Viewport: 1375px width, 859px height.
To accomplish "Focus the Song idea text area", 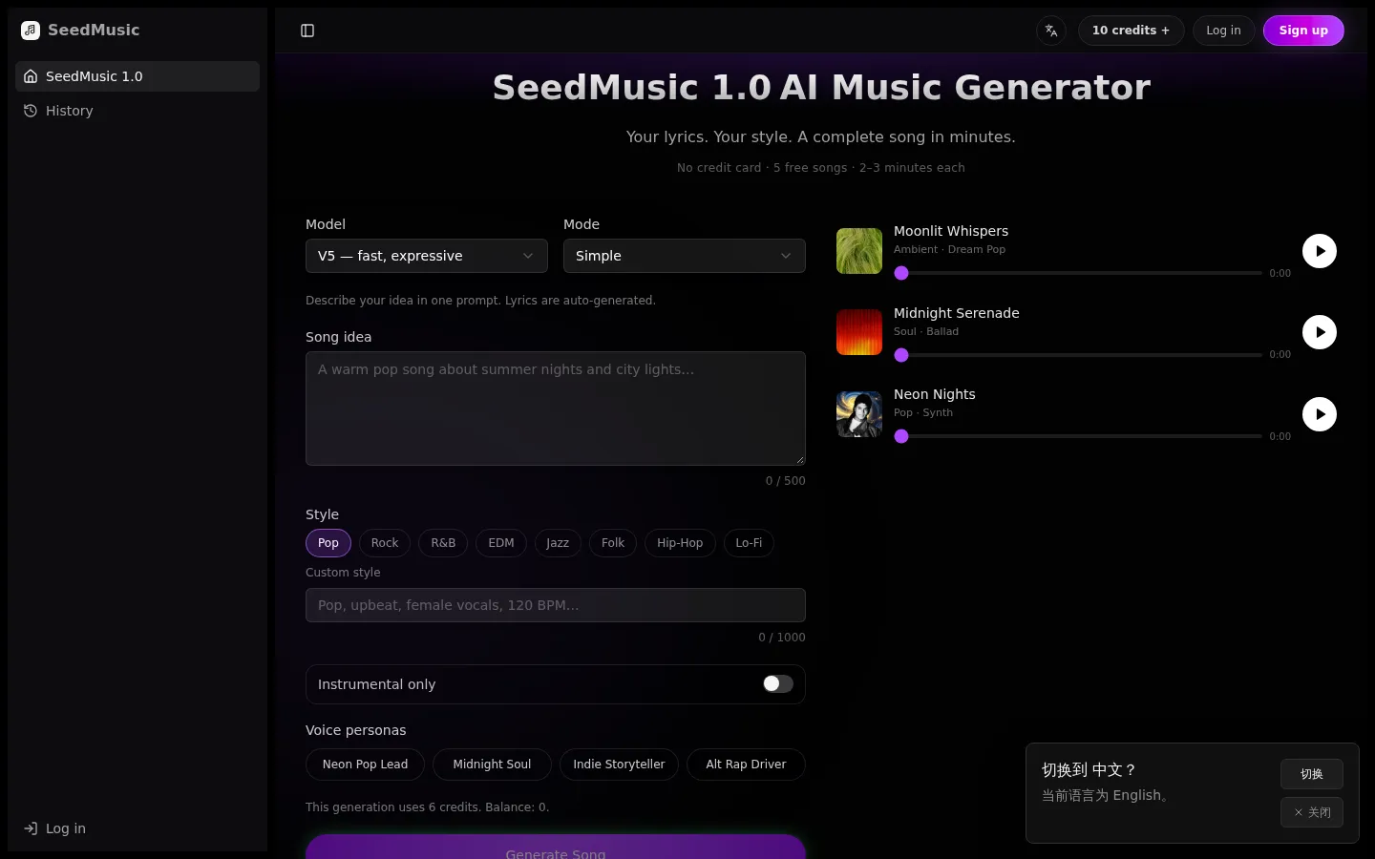I will (556, 409).
